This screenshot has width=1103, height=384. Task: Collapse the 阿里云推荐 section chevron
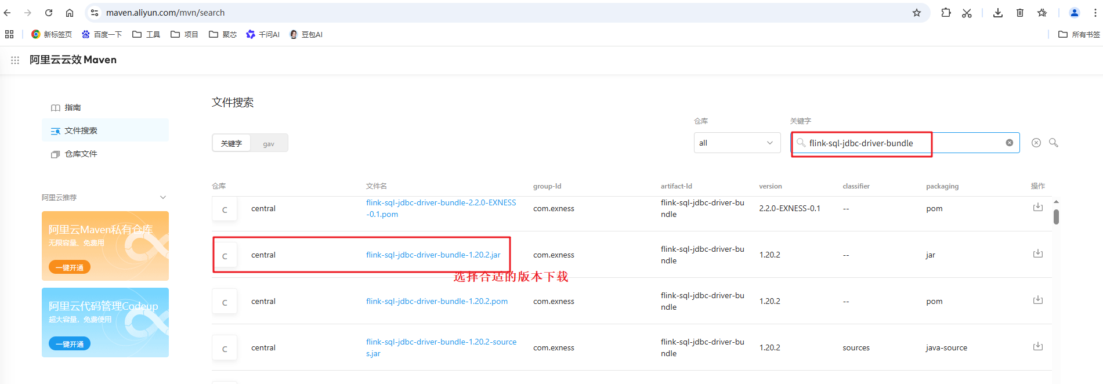(163, 197)
